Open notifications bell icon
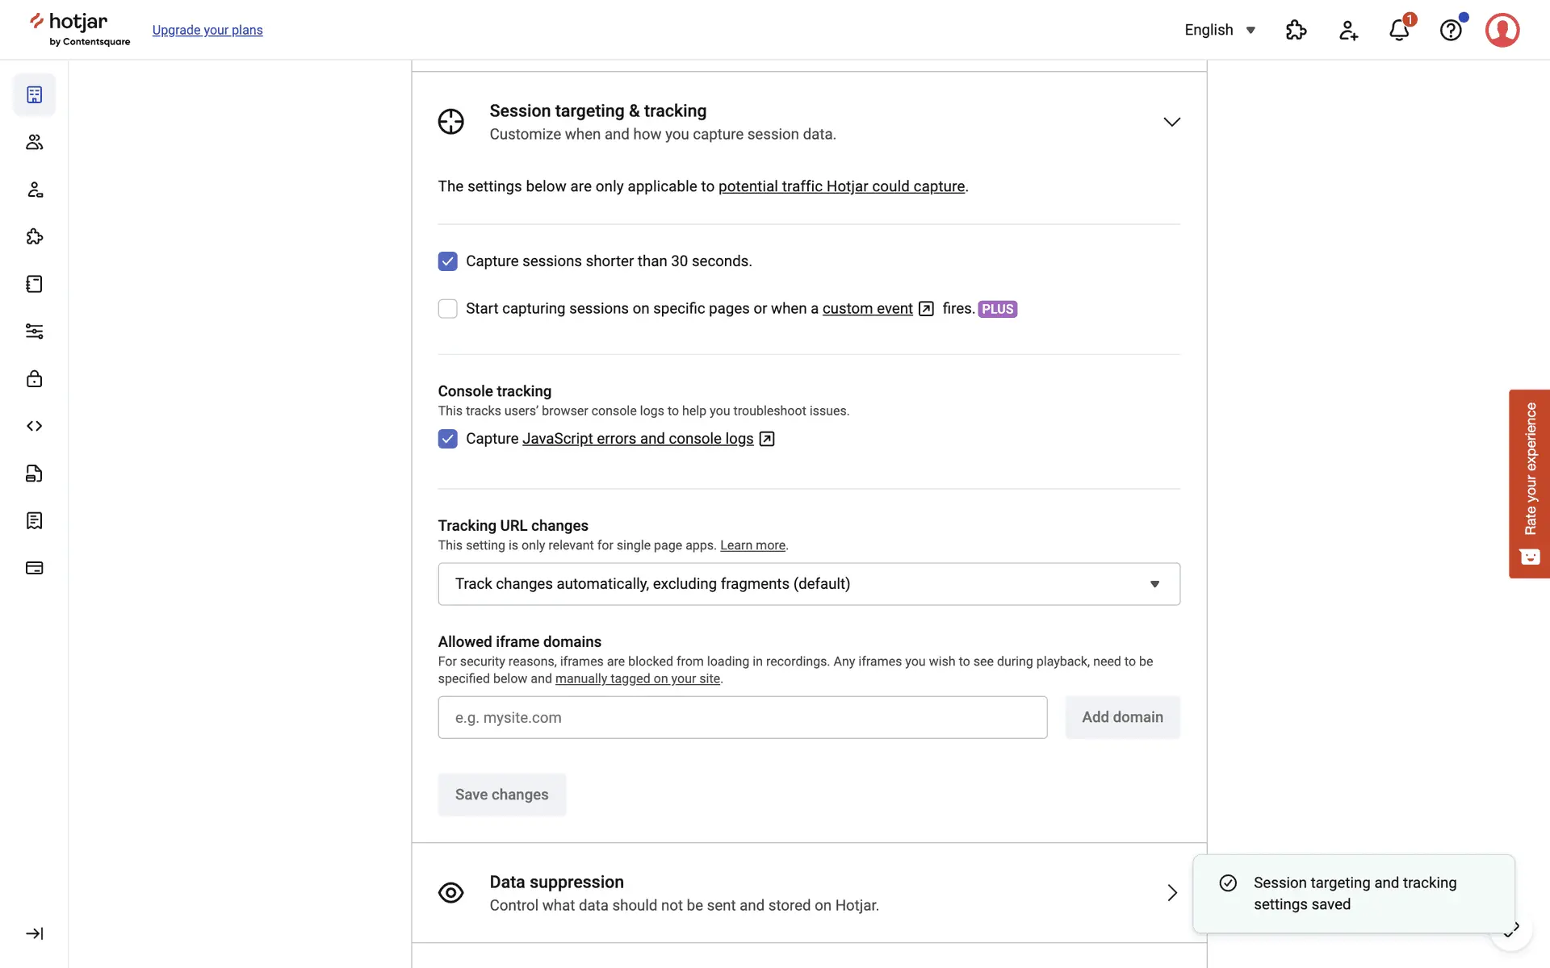 [x=1399, y=31]
